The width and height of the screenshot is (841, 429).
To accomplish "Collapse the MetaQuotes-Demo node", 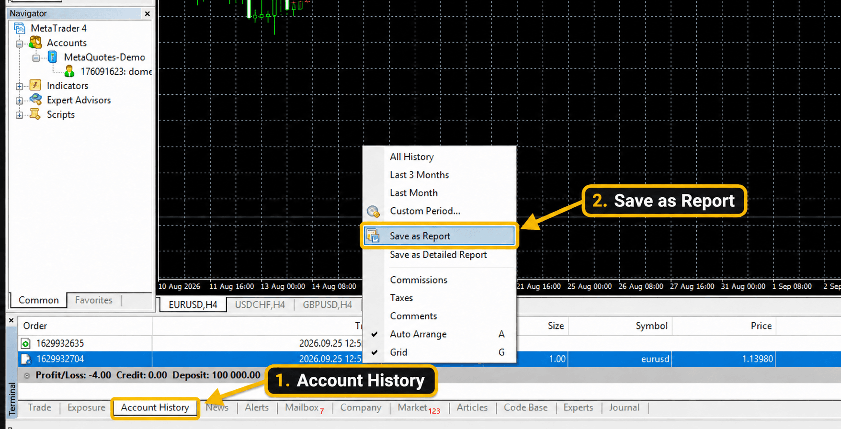I will pyautogui.click(x=36, y=58).
